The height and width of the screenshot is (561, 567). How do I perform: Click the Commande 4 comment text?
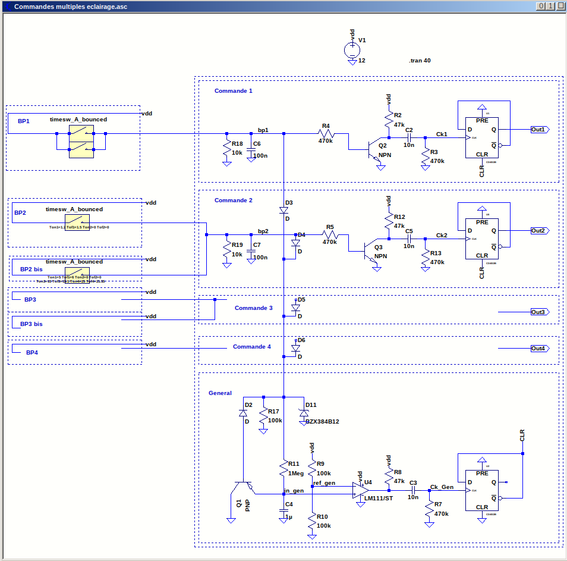[251, 347]
